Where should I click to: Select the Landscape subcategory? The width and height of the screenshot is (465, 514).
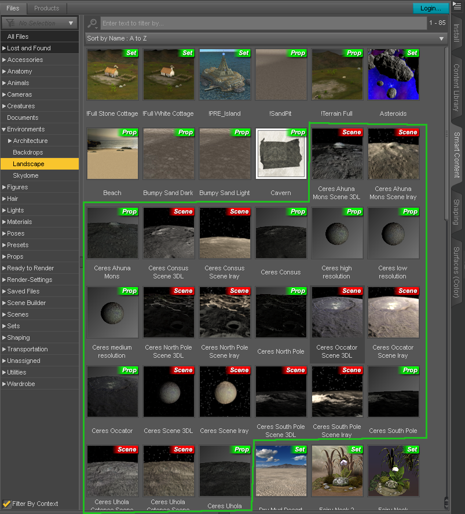click(x=40, y=164)
